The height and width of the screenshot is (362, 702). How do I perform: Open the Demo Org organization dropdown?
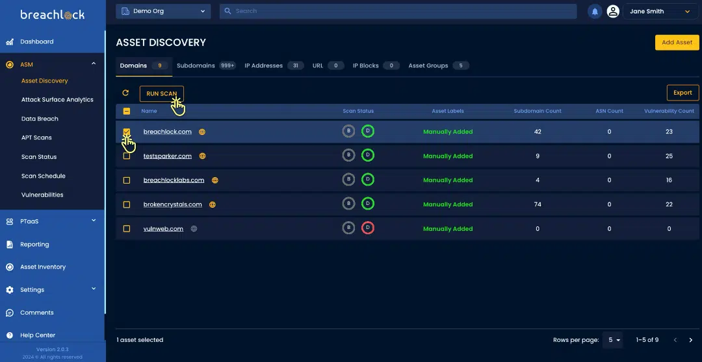(163, 11)
